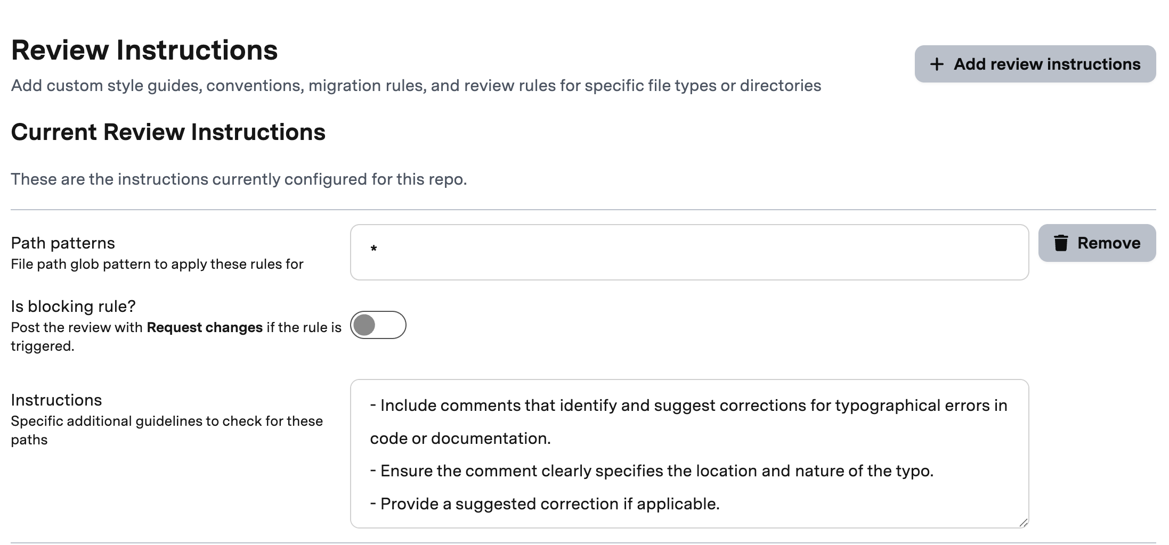1169x545 pixels.
Task: Select the typo location guideline text
Action: pos(652,470)
